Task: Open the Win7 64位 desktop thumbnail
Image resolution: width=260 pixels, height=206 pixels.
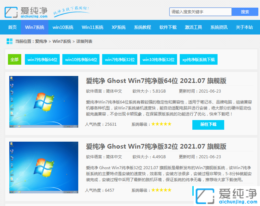Action: [x=44, y=102]
